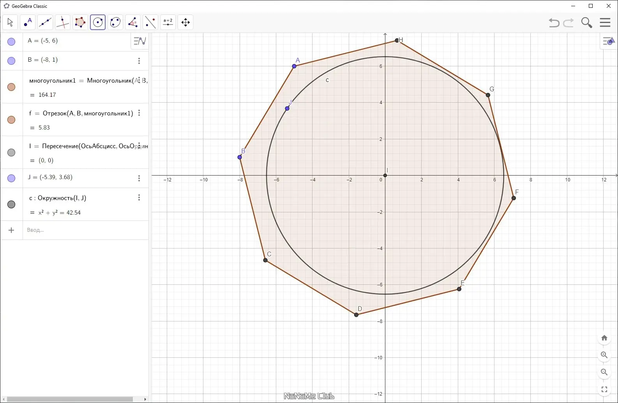The width and height of the screenshot is (618, 403).
Task: Select the Отрезок(A, B, многоугольник1) definition
Action: click(81, 114)
